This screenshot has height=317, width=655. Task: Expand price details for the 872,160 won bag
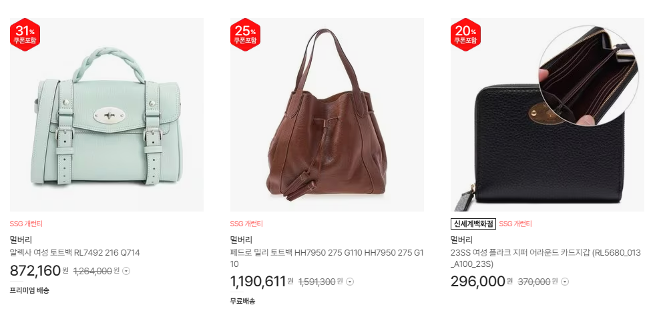(x=127, y=271)
